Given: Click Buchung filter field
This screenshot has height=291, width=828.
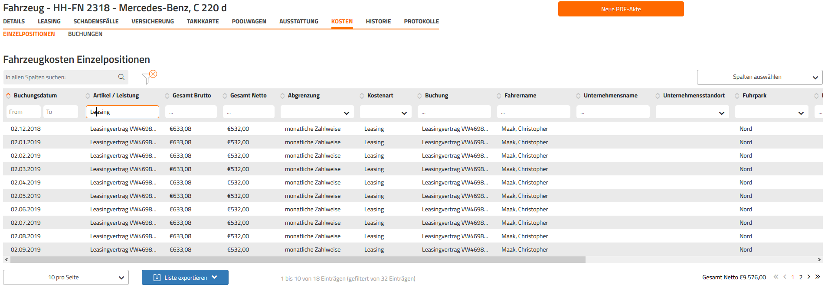Looking at the screenshot, I should 454,112.
